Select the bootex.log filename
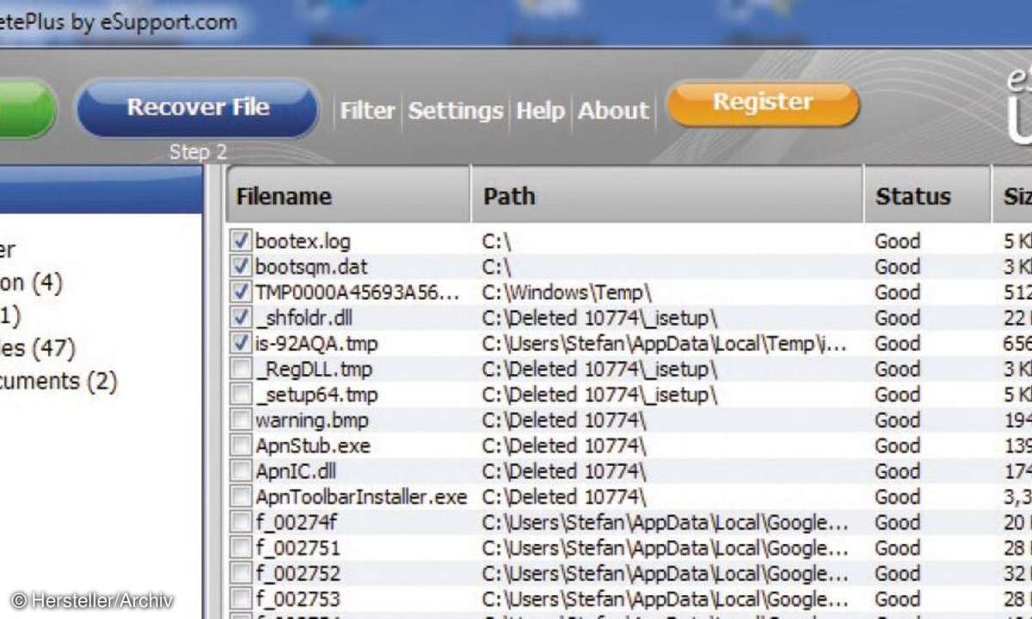Image resolution: width=1032 pixels, height=619 pixels. point(303,242)
